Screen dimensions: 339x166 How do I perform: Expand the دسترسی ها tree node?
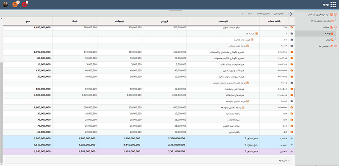tap(335, 46)
